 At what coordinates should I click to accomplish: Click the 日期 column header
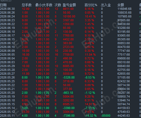pos(3,5)
